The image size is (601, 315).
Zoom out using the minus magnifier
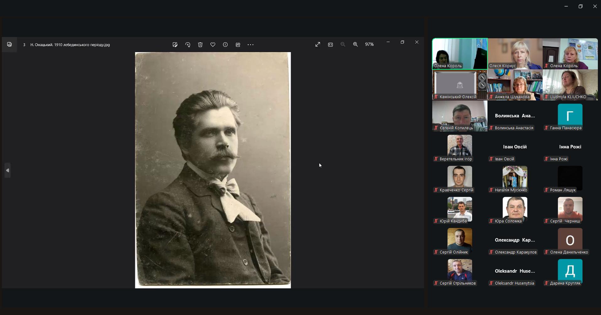pos(343,45)
